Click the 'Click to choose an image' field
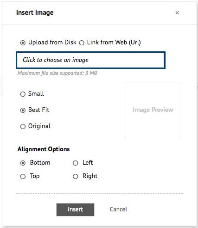 [x=90, y=60]
